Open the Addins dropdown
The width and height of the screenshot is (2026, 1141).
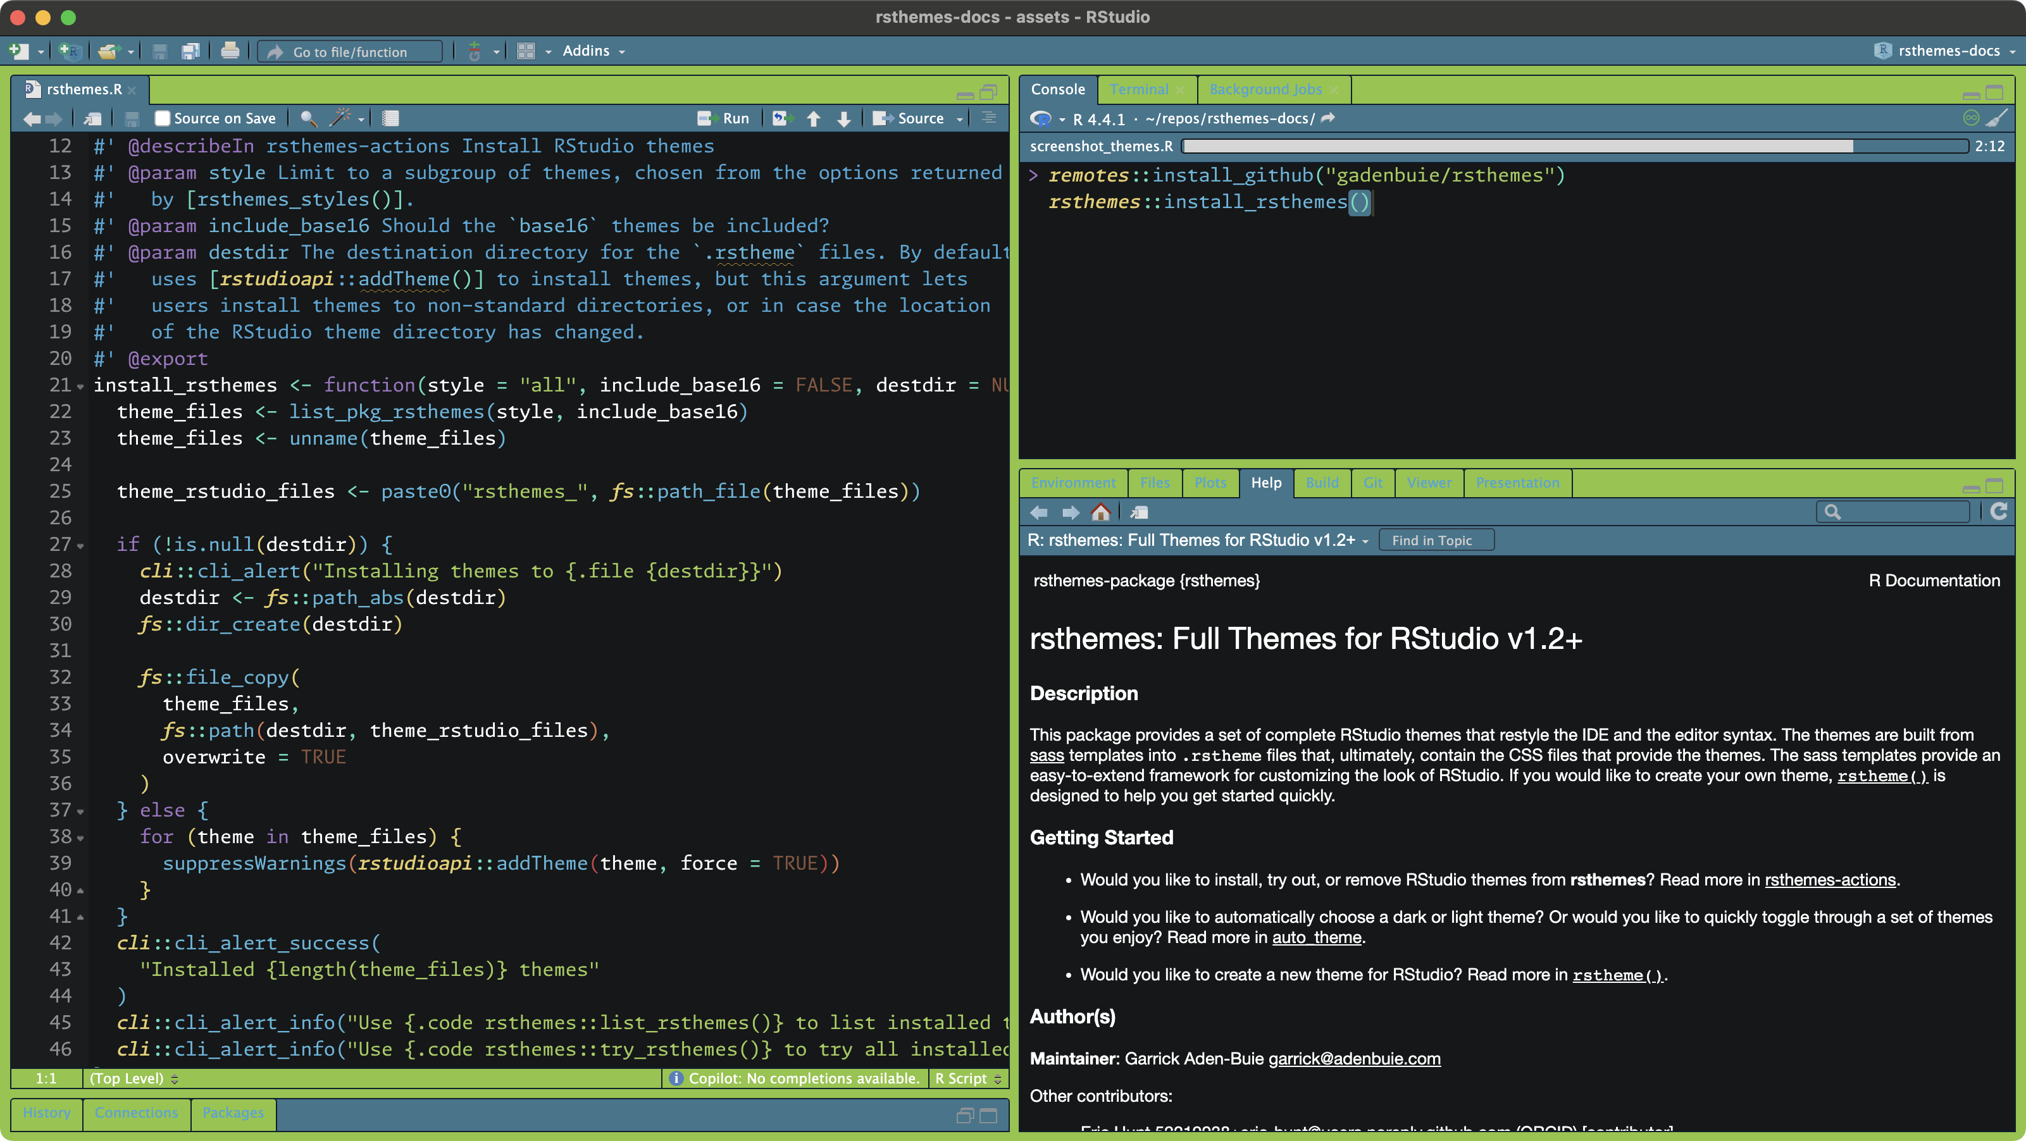(x=593, y=51)
